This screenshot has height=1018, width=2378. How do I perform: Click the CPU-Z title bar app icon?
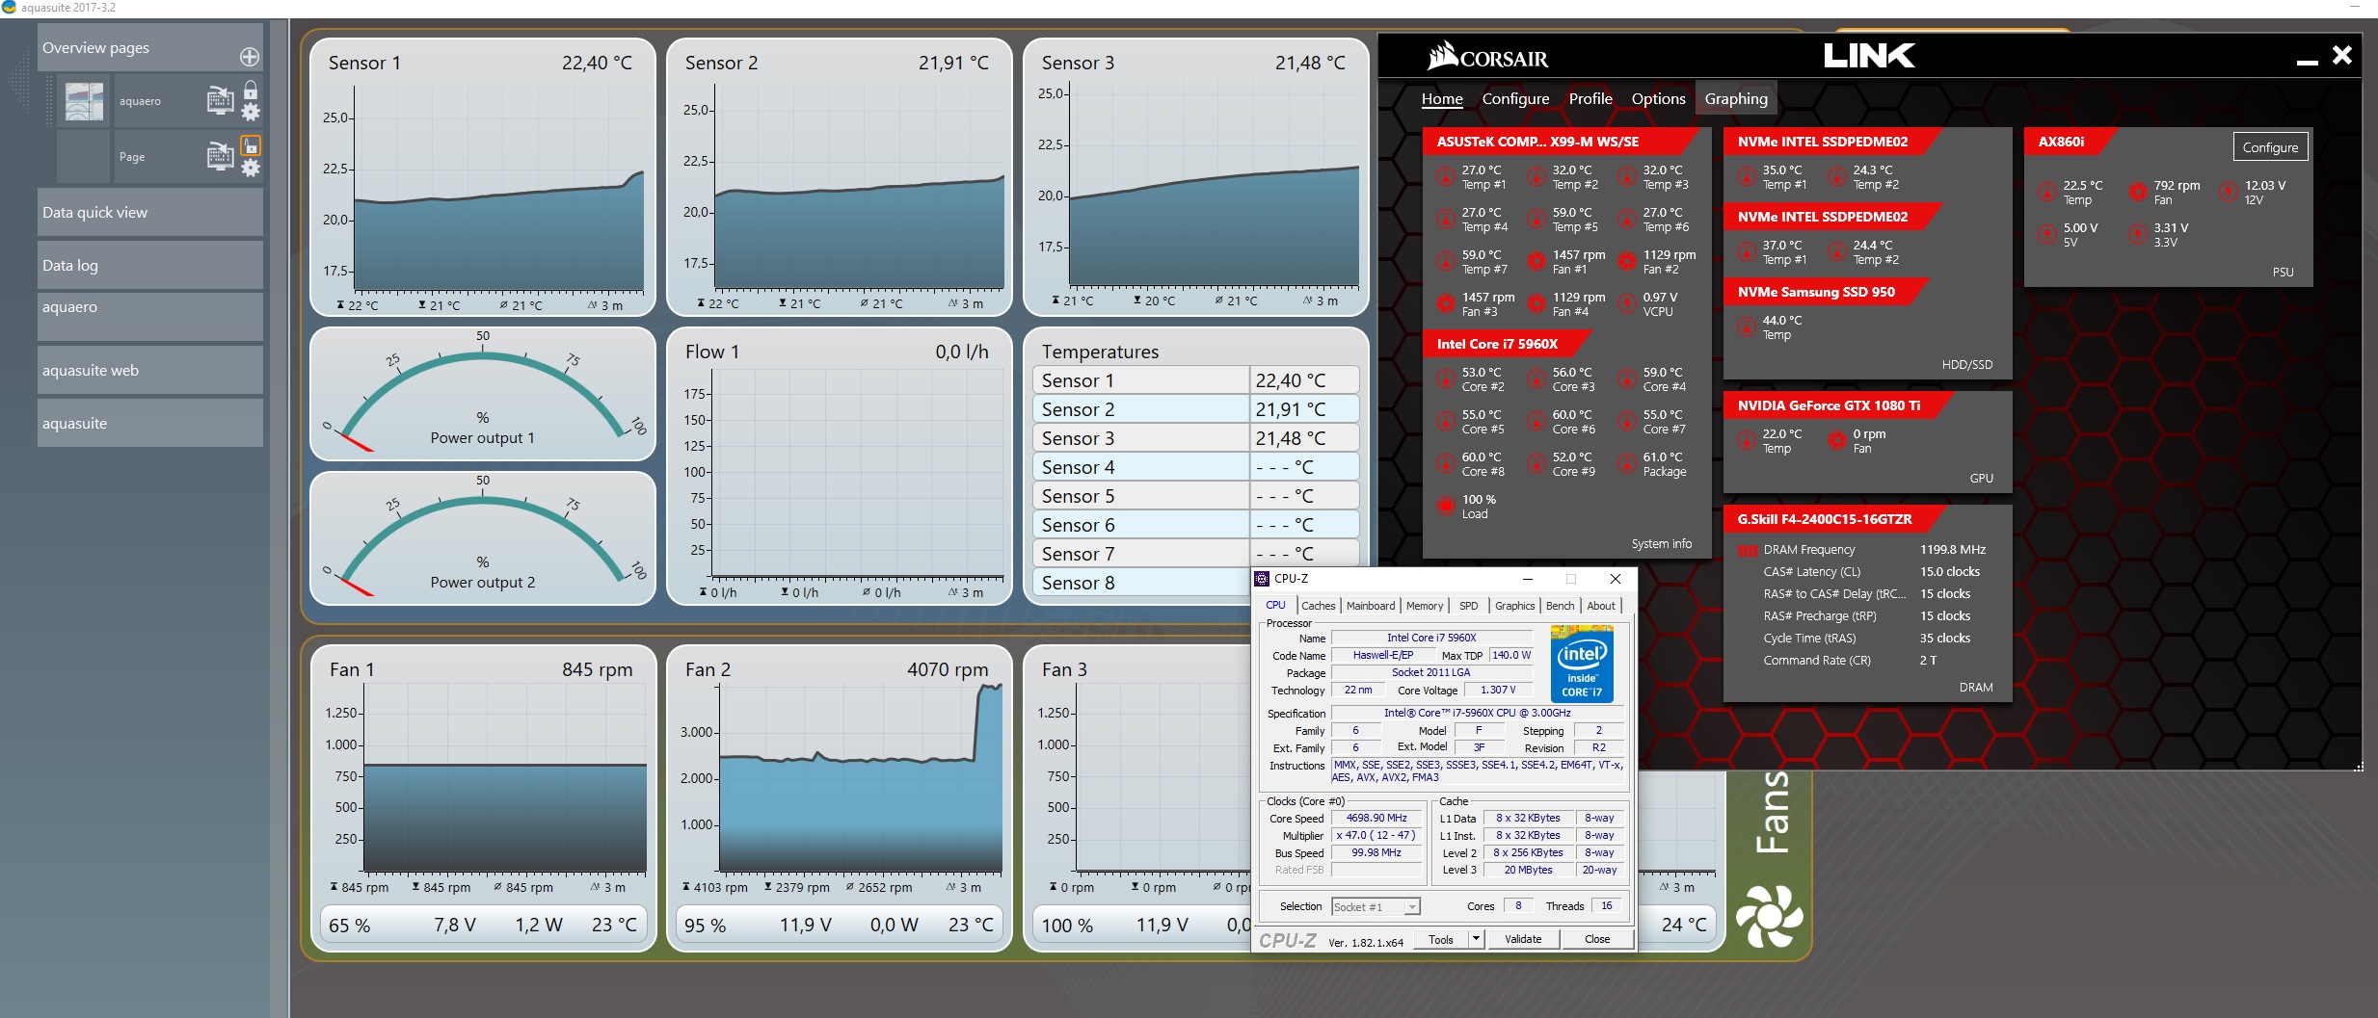(1262, 579)
